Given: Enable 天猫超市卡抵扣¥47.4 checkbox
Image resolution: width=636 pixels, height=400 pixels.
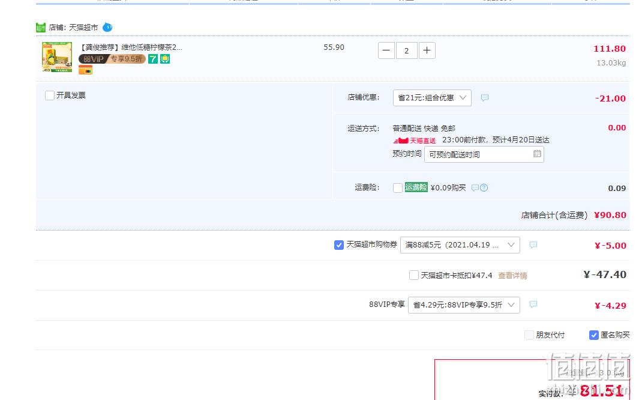Looking at the screenshot, I should 414,275.
